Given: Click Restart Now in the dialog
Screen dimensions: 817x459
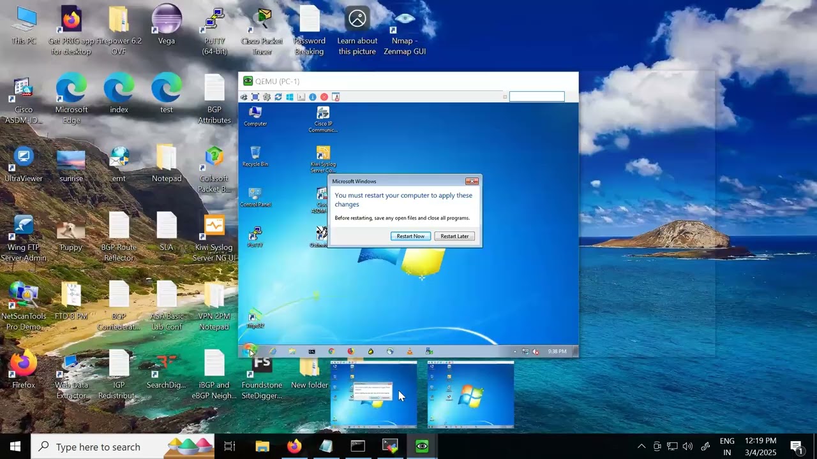Looking at the screenshot, I should (x=410, y=236).
